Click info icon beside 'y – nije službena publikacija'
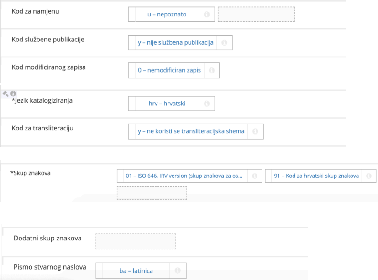The image size is (378, 280). click(224, 43)
